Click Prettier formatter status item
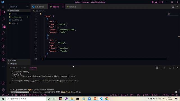This screenshot has width=180, height=101. pos(165,95)
